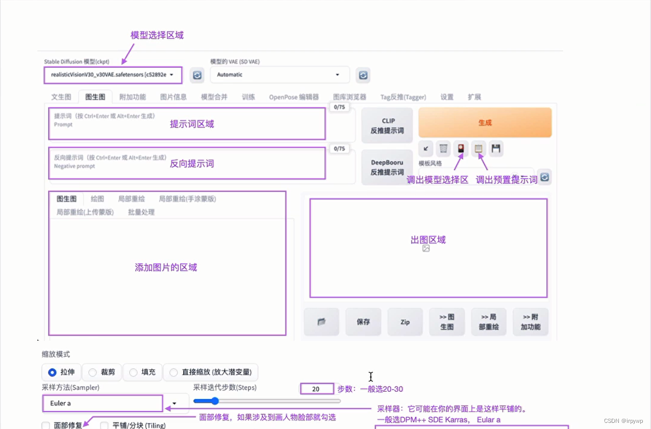The width and height of the screenshot is (651, 429).
Task: Refresh the 模板风格 styles list
Action: coord(544,176)
